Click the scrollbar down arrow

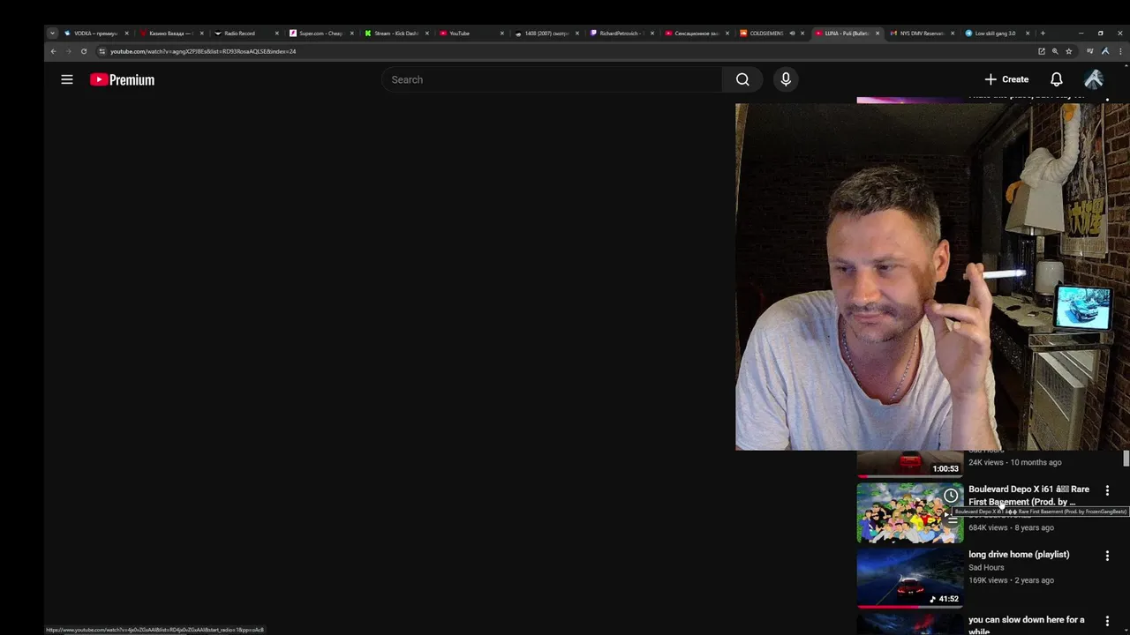[1126, 630]
